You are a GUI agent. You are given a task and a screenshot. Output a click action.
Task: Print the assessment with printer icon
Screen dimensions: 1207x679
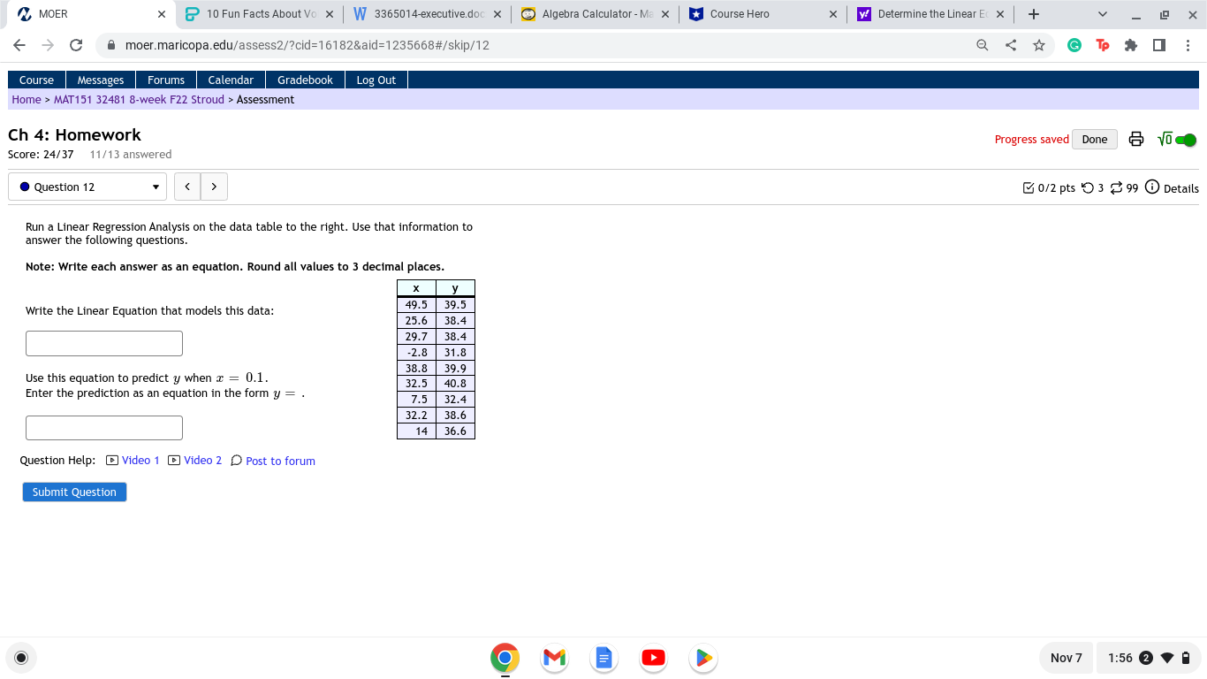[1137, 140]
